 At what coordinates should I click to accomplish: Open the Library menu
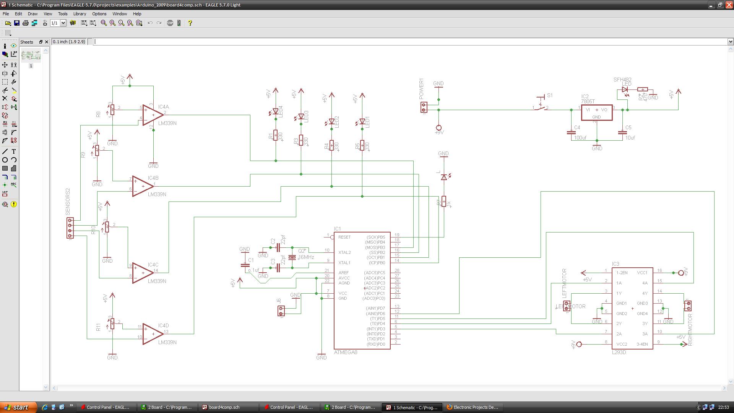pos(80,14)
